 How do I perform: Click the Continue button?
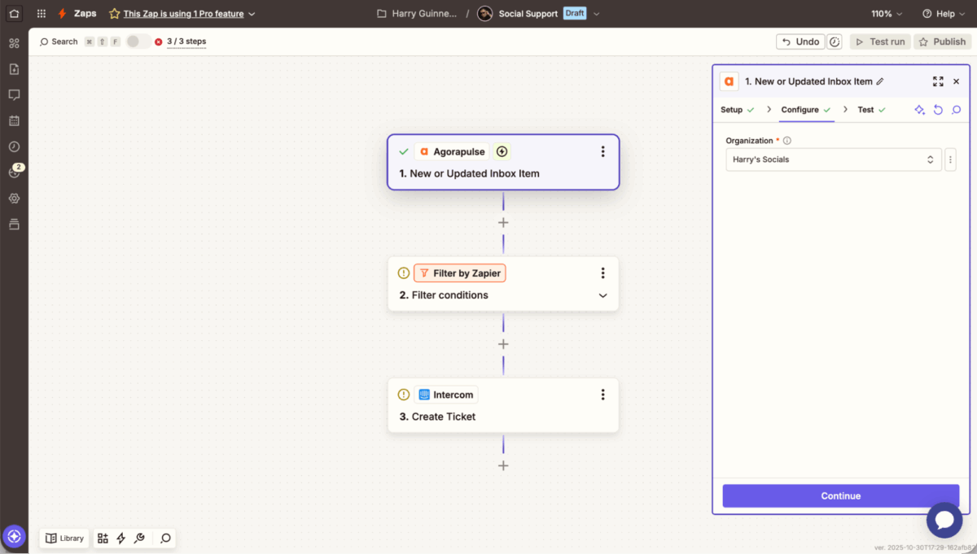coord(840,495)
